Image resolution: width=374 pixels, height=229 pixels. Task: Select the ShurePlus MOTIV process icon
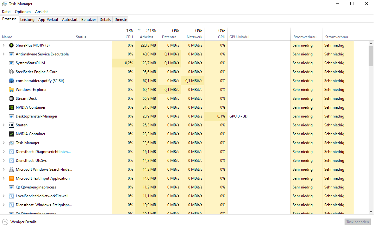[11, 45]
